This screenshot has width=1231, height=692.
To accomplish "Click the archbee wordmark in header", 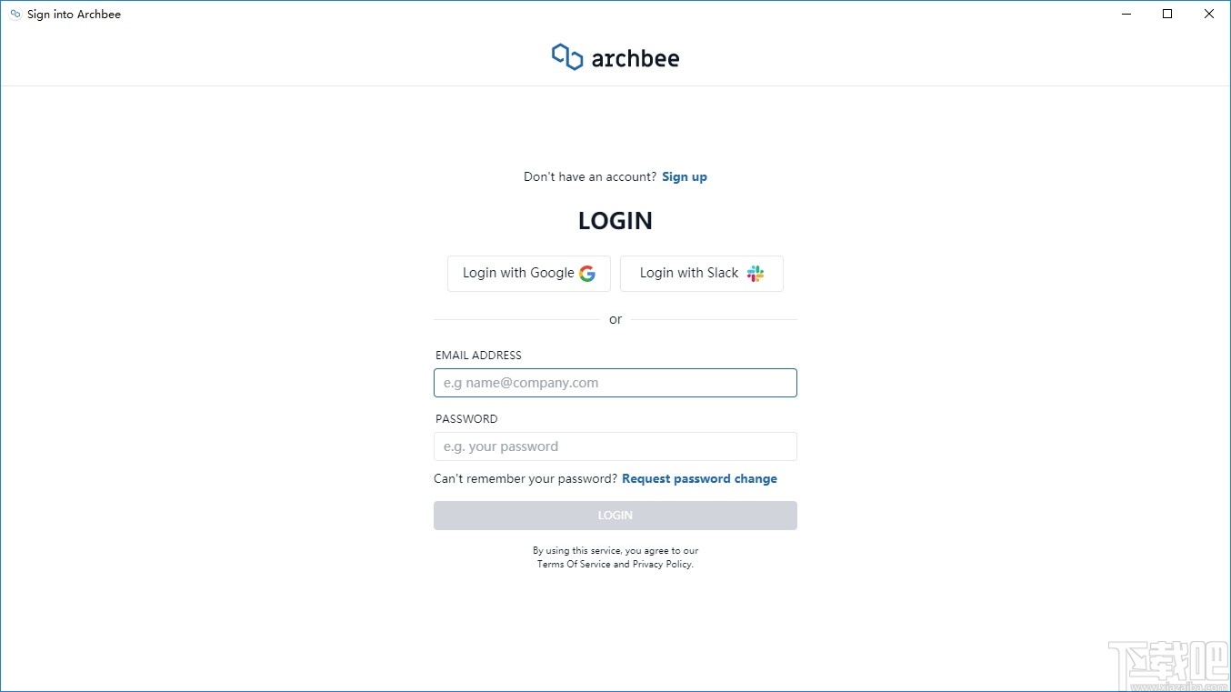I will [x=635, y=59].
